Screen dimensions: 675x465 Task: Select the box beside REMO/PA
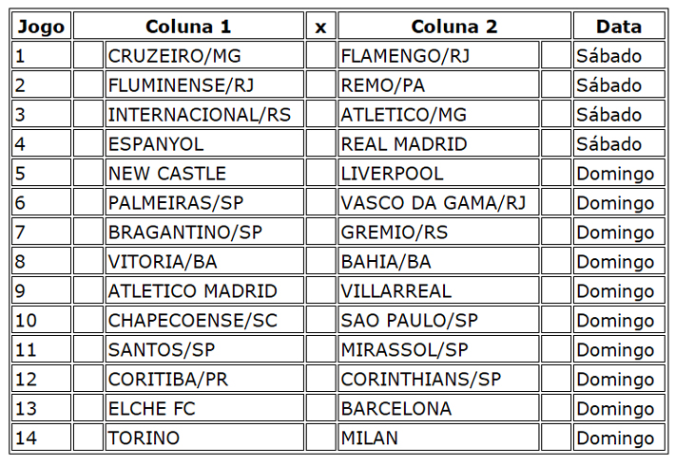(556, 84)
